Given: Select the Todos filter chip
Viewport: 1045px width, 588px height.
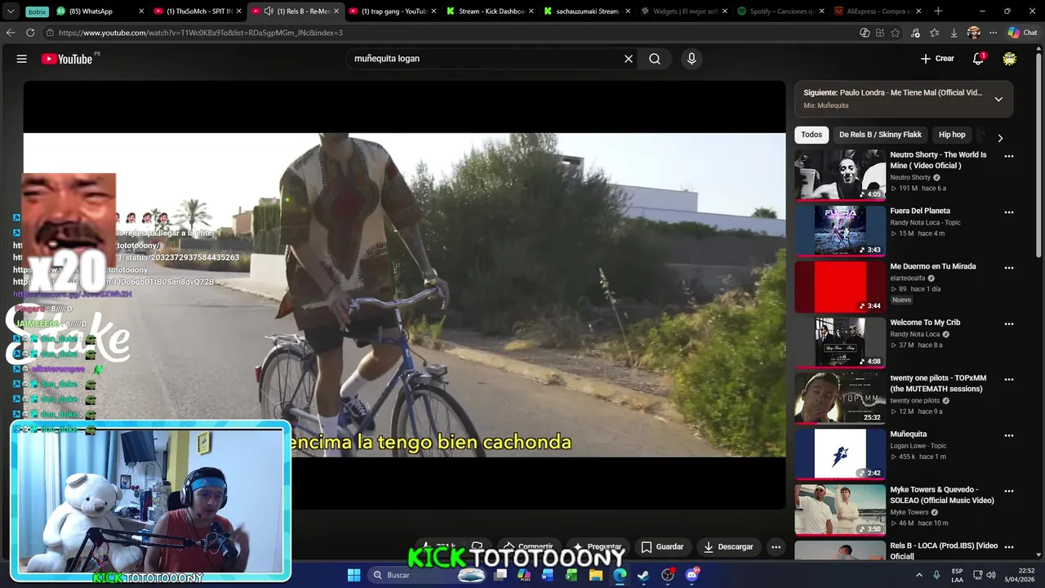Looking at the screenshot, I should click(812, 135).
